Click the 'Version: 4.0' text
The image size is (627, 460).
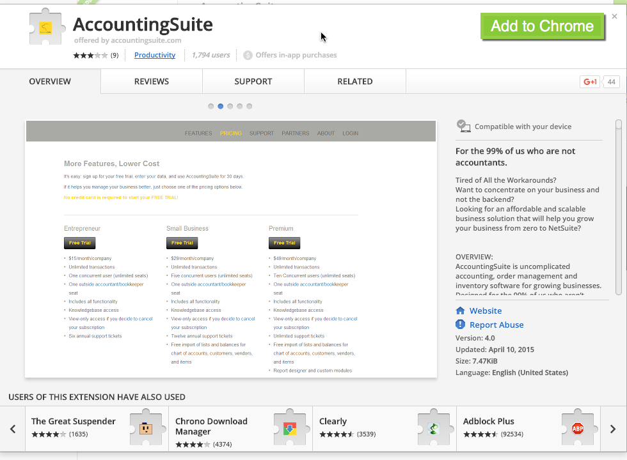point(475,338)
